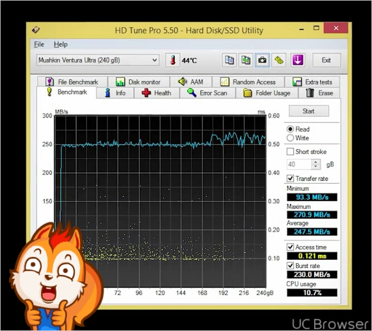Click the Info tab icon

(x=107, y=93)
